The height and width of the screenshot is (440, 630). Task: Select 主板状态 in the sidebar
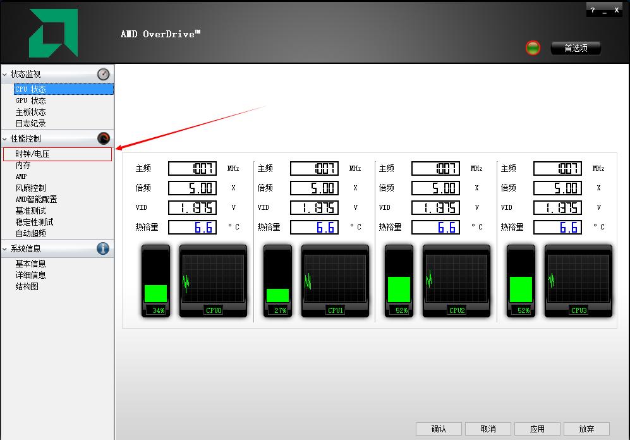(x=30, y=112)
